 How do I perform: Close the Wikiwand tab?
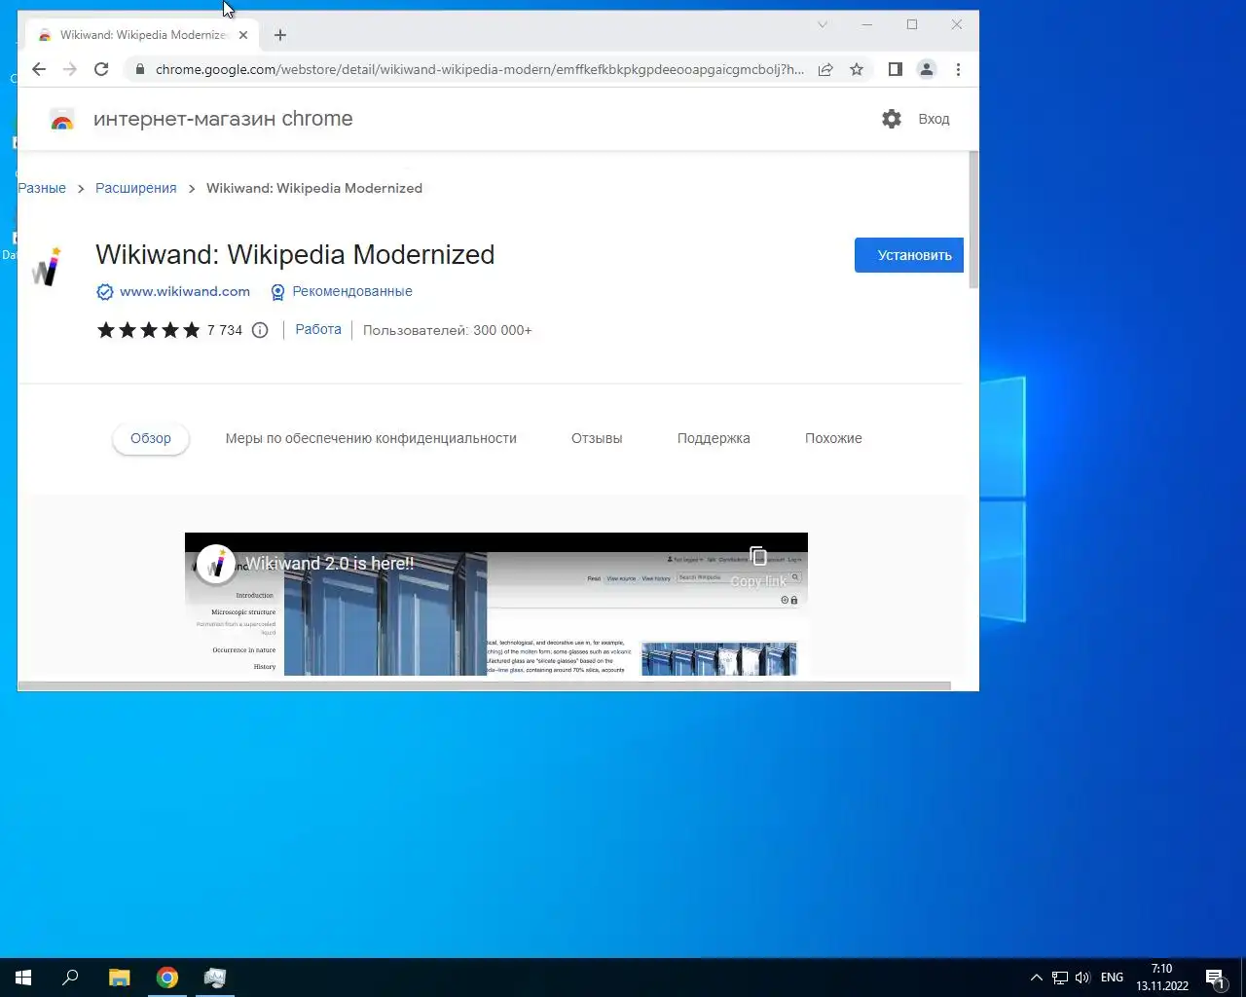pos(243,35)
